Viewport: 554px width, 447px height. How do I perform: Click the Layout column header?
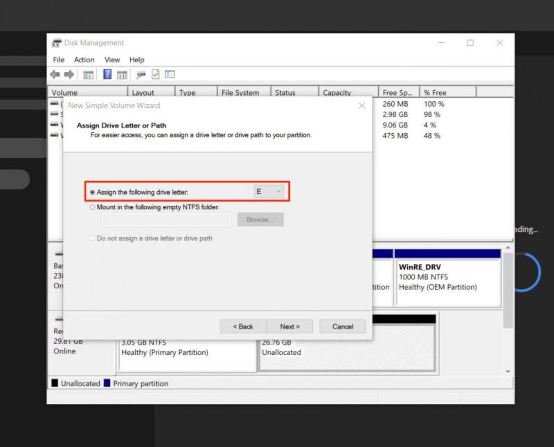point(151,92)
